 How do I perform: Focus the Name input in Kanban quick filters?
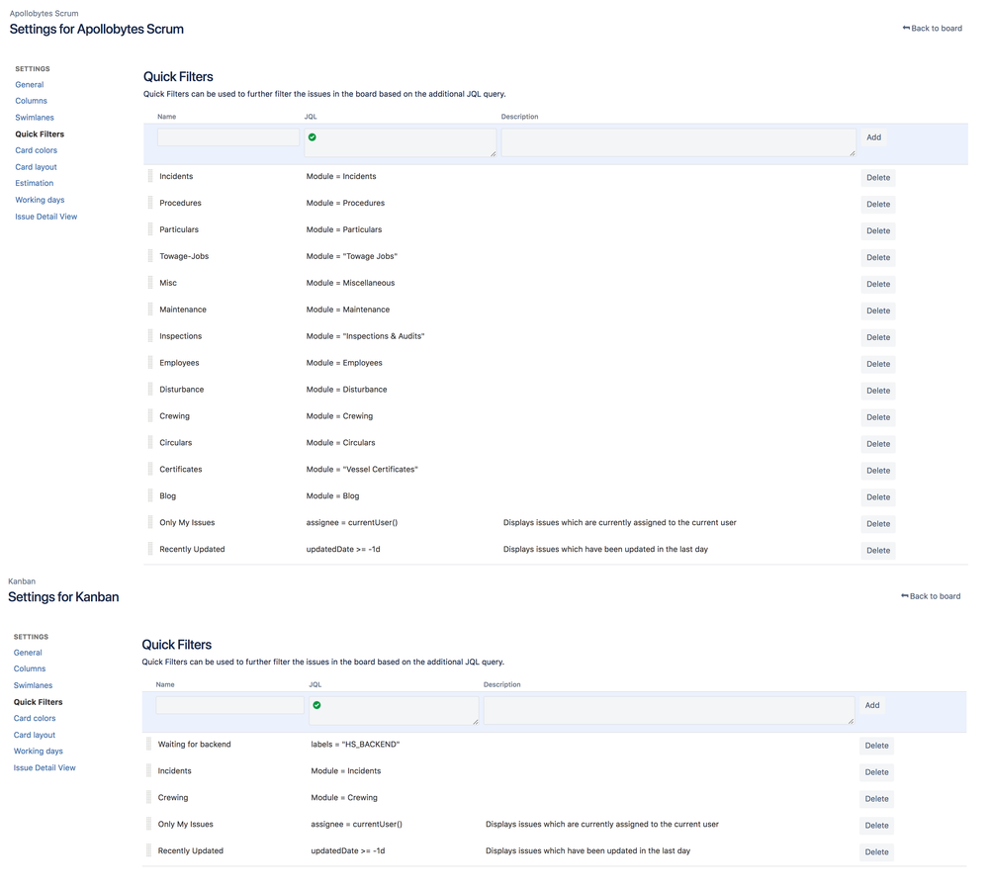230,705
